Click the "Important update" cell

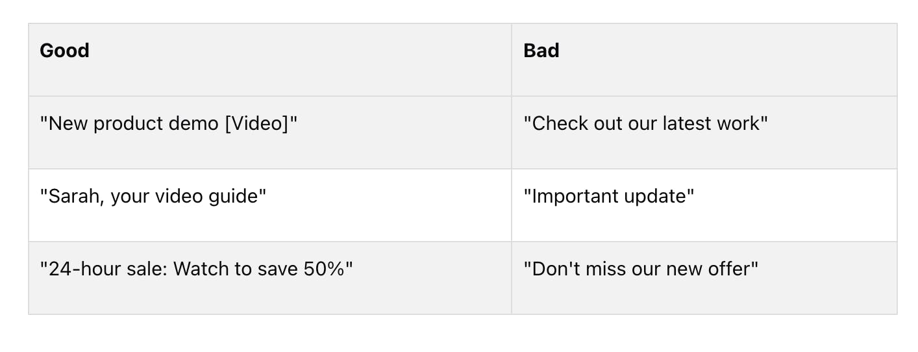(609, 196)
